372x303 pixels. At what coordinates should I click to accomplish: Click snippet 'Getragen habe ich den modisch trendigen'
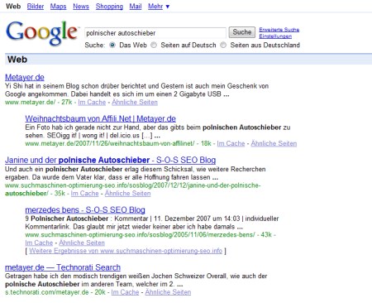(136, 280)
